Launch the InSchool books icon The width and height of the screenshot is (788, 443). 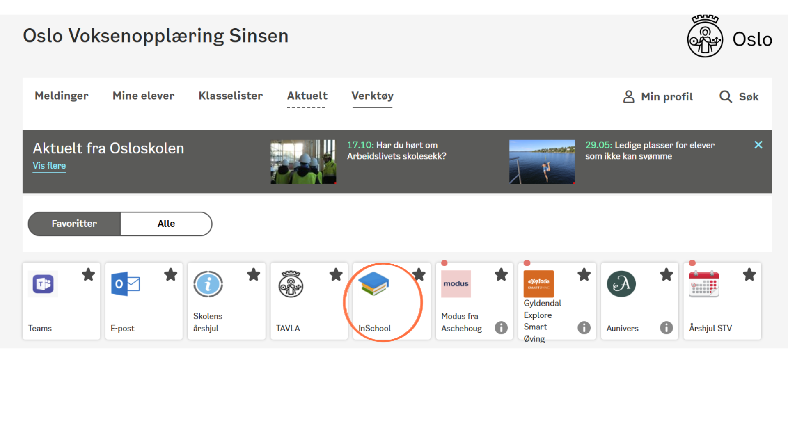(373, 283)
